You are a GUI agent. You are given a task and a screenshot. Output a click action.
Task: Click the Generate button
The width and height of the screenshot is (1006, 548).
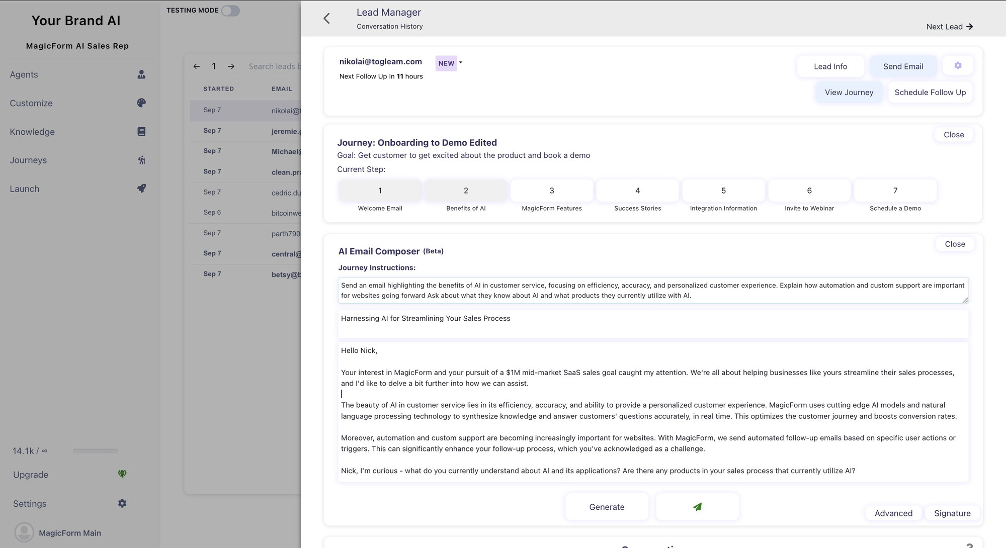point(607,507)
